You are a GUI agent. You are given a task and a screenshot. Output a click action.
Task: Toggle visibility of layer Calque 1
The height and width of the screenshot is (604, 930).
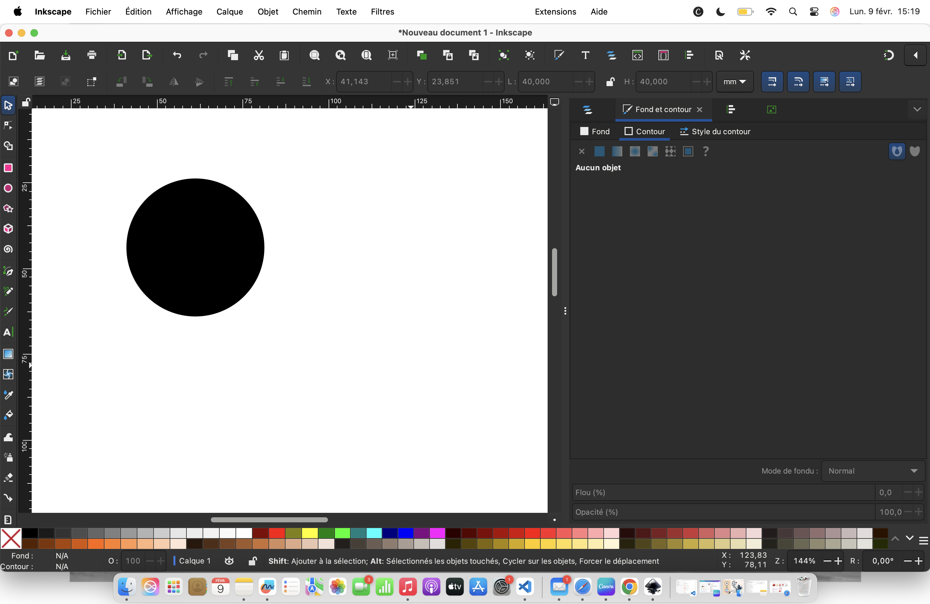pyautogui.click(x=229, y=561)
